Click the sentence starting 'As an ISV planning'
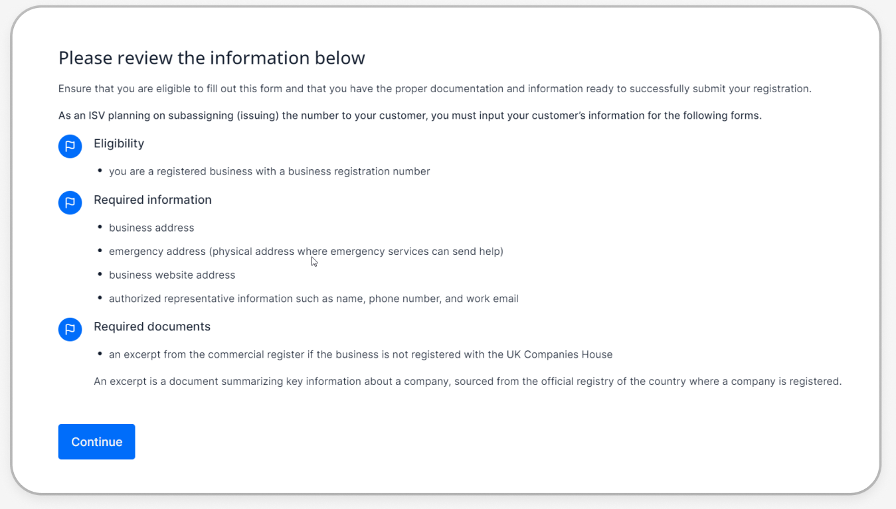The image size is (896, 509). pyautogui.click(x=409, y=115)
